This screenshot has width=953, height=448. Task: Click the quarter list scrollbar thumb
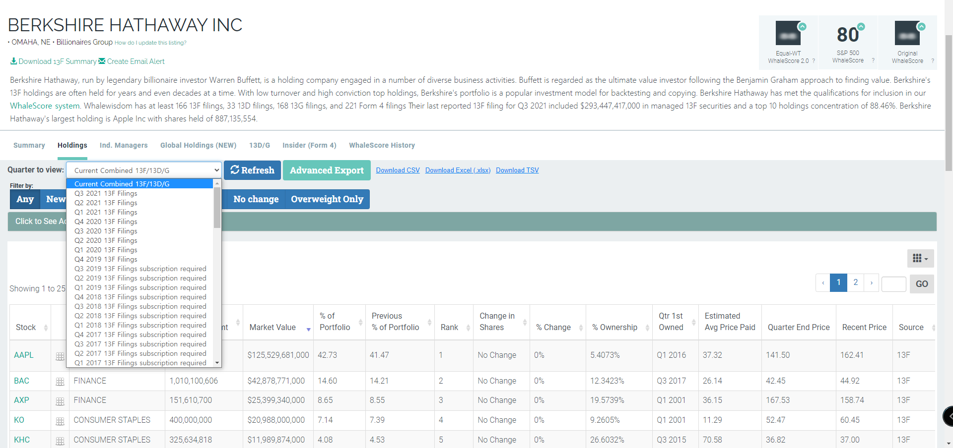(x=217, y=207)
